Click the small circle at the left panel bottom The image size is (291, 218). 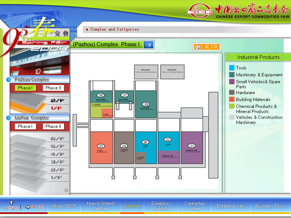(x=66, y=190)
